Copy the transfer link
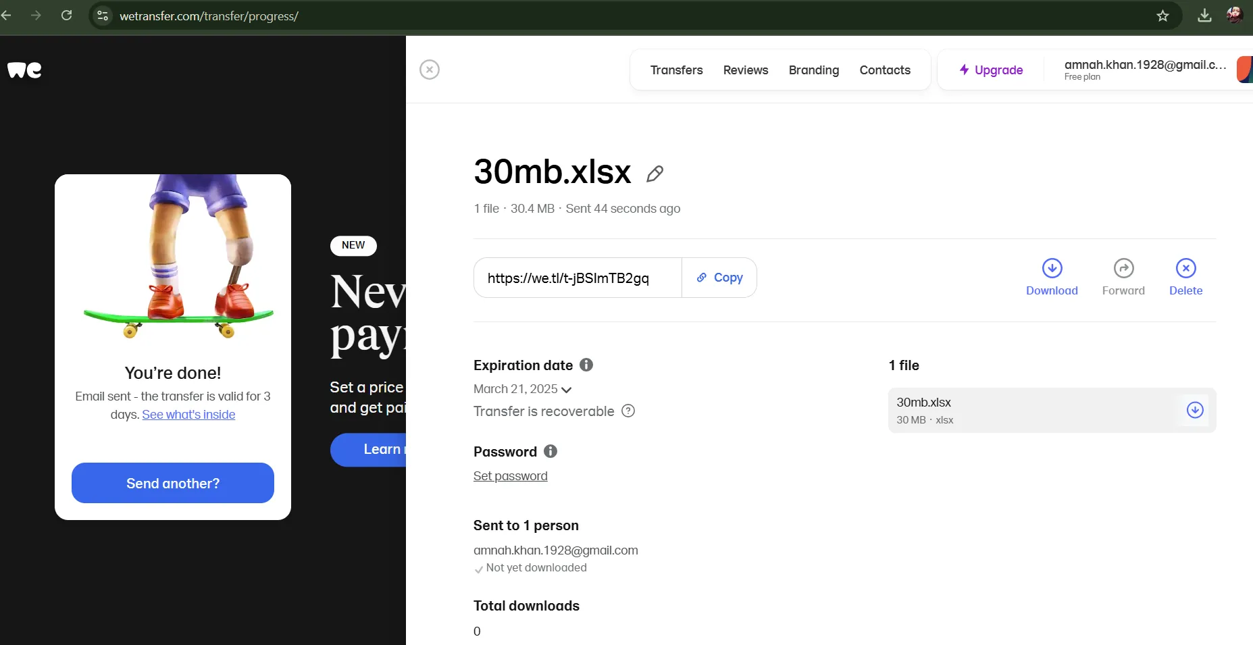This screenshot has width=1253, height=645. [719, 278]
